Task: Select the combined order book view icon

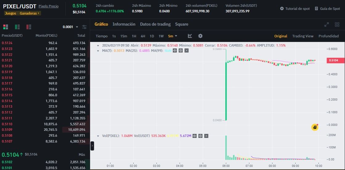Action: click(x=6, y=27)
